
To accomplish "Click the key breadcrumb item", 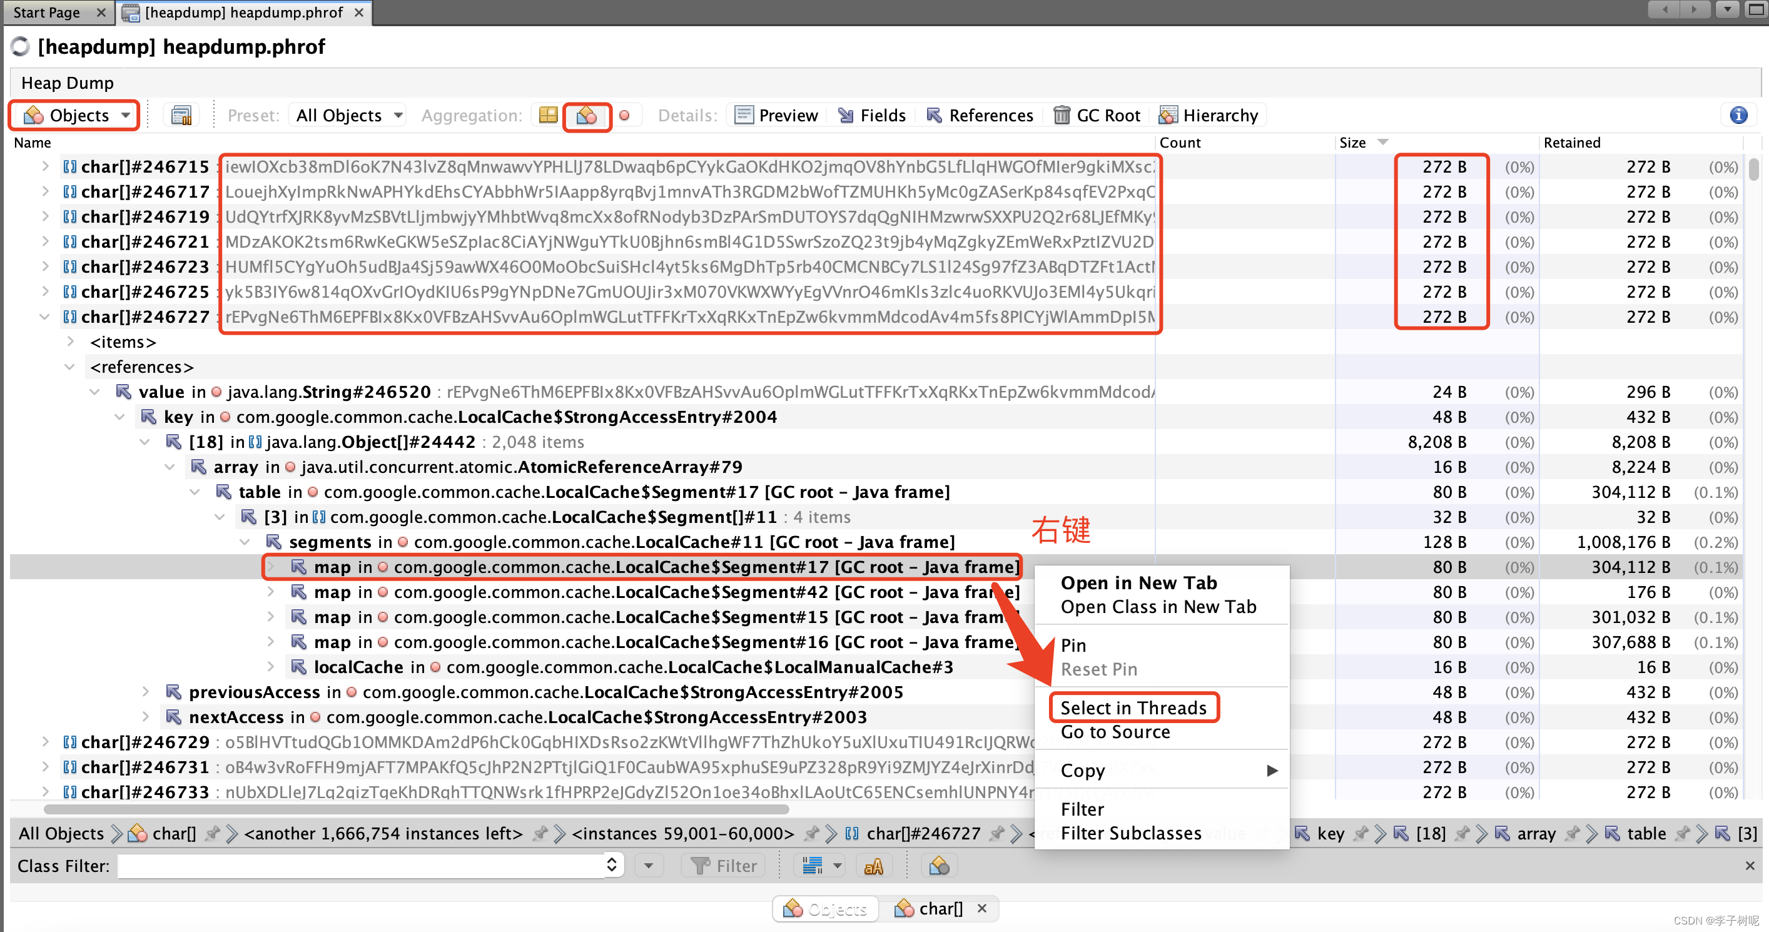I will 1320,833.
